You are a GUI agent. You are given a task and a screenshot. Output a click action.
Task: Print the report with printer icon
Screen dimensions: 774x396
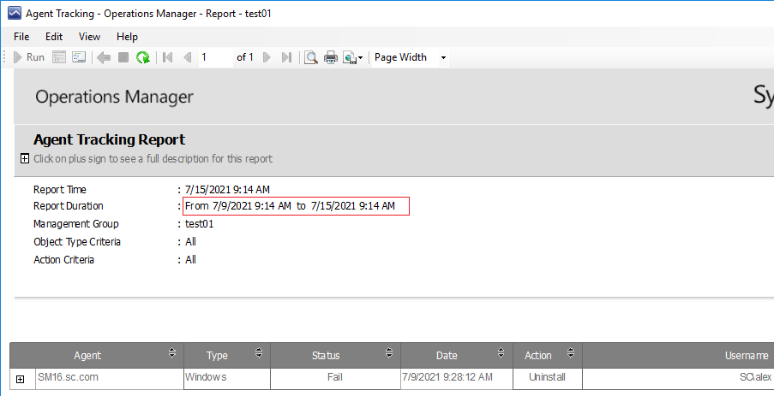[x=331, y=57]
